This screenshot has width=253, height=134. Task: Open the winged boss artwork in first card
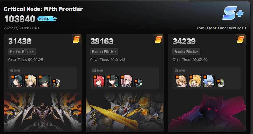(x=43, y=112)
